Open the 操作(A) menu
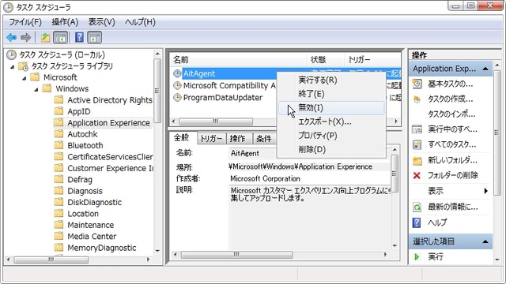This screenshot has width=506, height=284. [x=65, y=22]
